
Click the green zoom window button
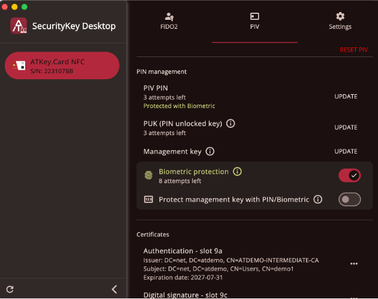click(25, 7)
